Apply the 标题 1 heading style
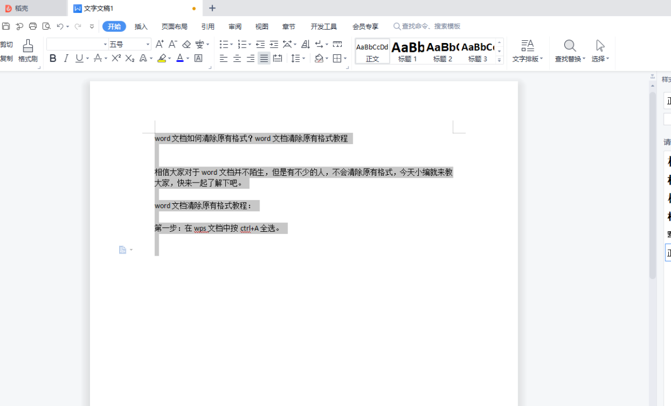Viewport: 671px width, 406px height. point(408,50)
